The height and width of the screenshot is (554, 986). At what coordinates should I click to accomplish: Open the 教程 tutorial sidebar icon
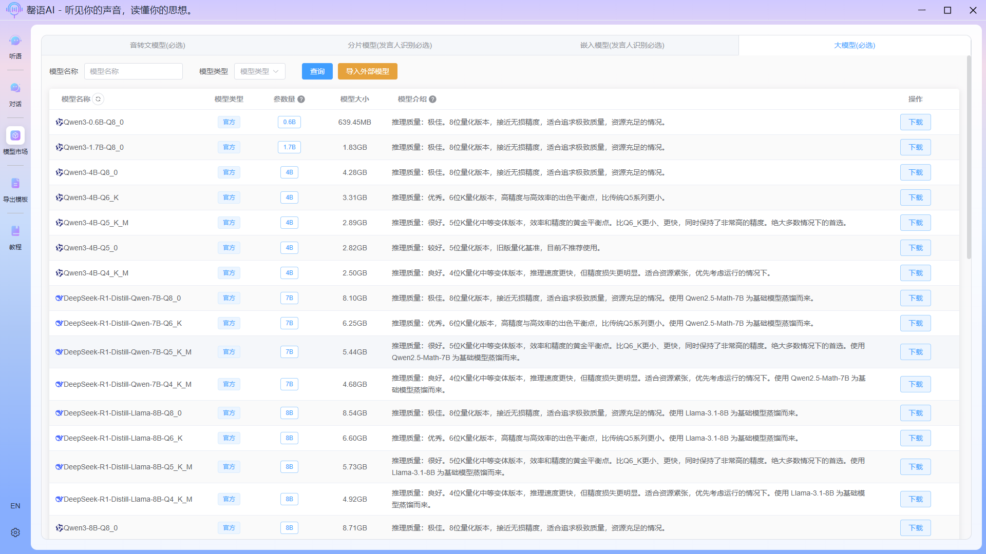[15, 231]
